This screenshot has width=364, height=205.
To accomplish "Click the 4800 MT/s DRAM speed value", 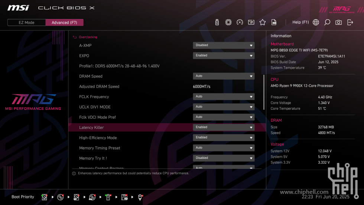I will tap(326, 133).
